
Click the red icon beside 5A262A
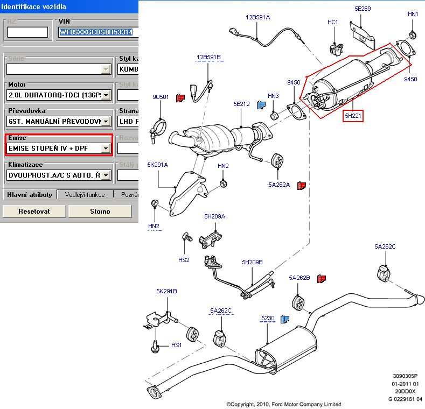302,185
